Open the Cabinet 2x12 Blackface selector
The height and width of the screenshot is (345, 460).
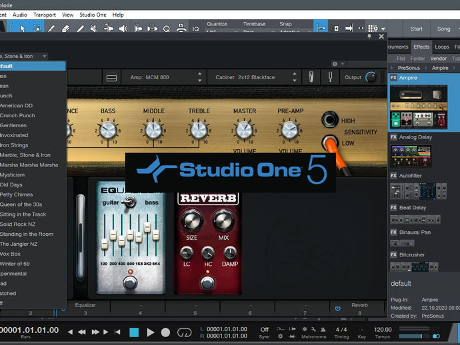click(253, 77)
